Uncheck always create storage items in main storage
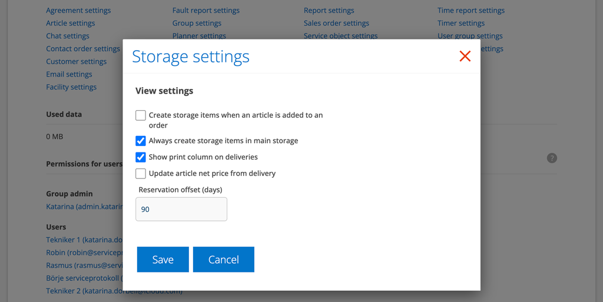Screen dimensions: 603x302 click(141, 141)
